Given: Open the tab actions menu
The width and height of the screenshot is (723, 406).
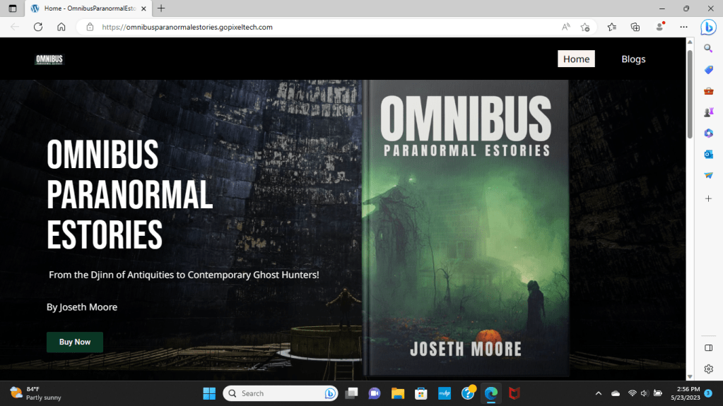Looking at the screenshot, I should [x=13, y=8].
